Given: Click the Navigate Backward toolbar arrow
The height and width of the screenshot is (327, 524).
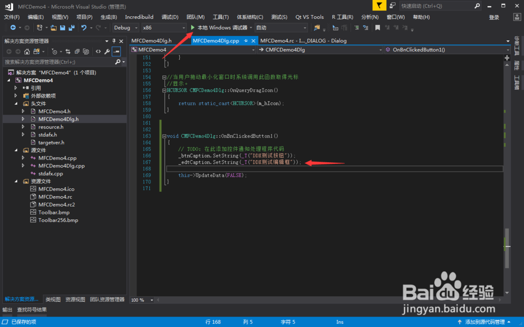Looking at the screenshot, I should (x=13, y=28).
